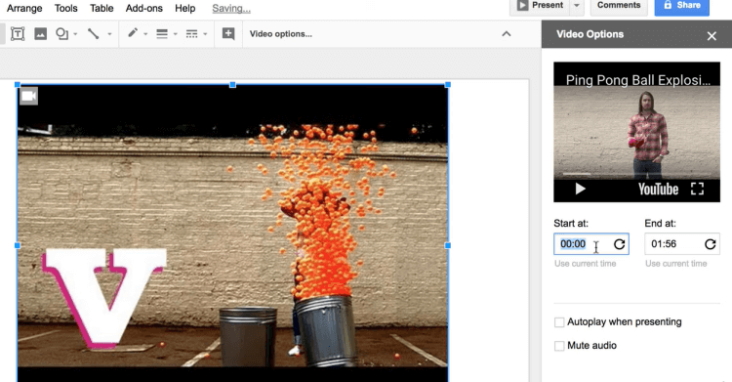Open the Shape tool dropdown arrow
This screenshot has height=382, width=732.
[75, 34]
